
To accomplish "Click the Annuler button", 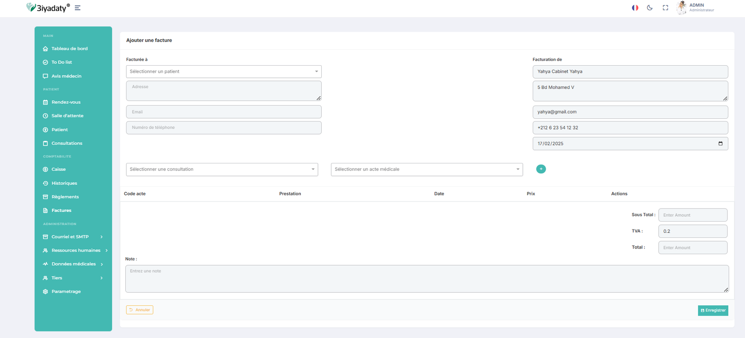I will 140,310.
